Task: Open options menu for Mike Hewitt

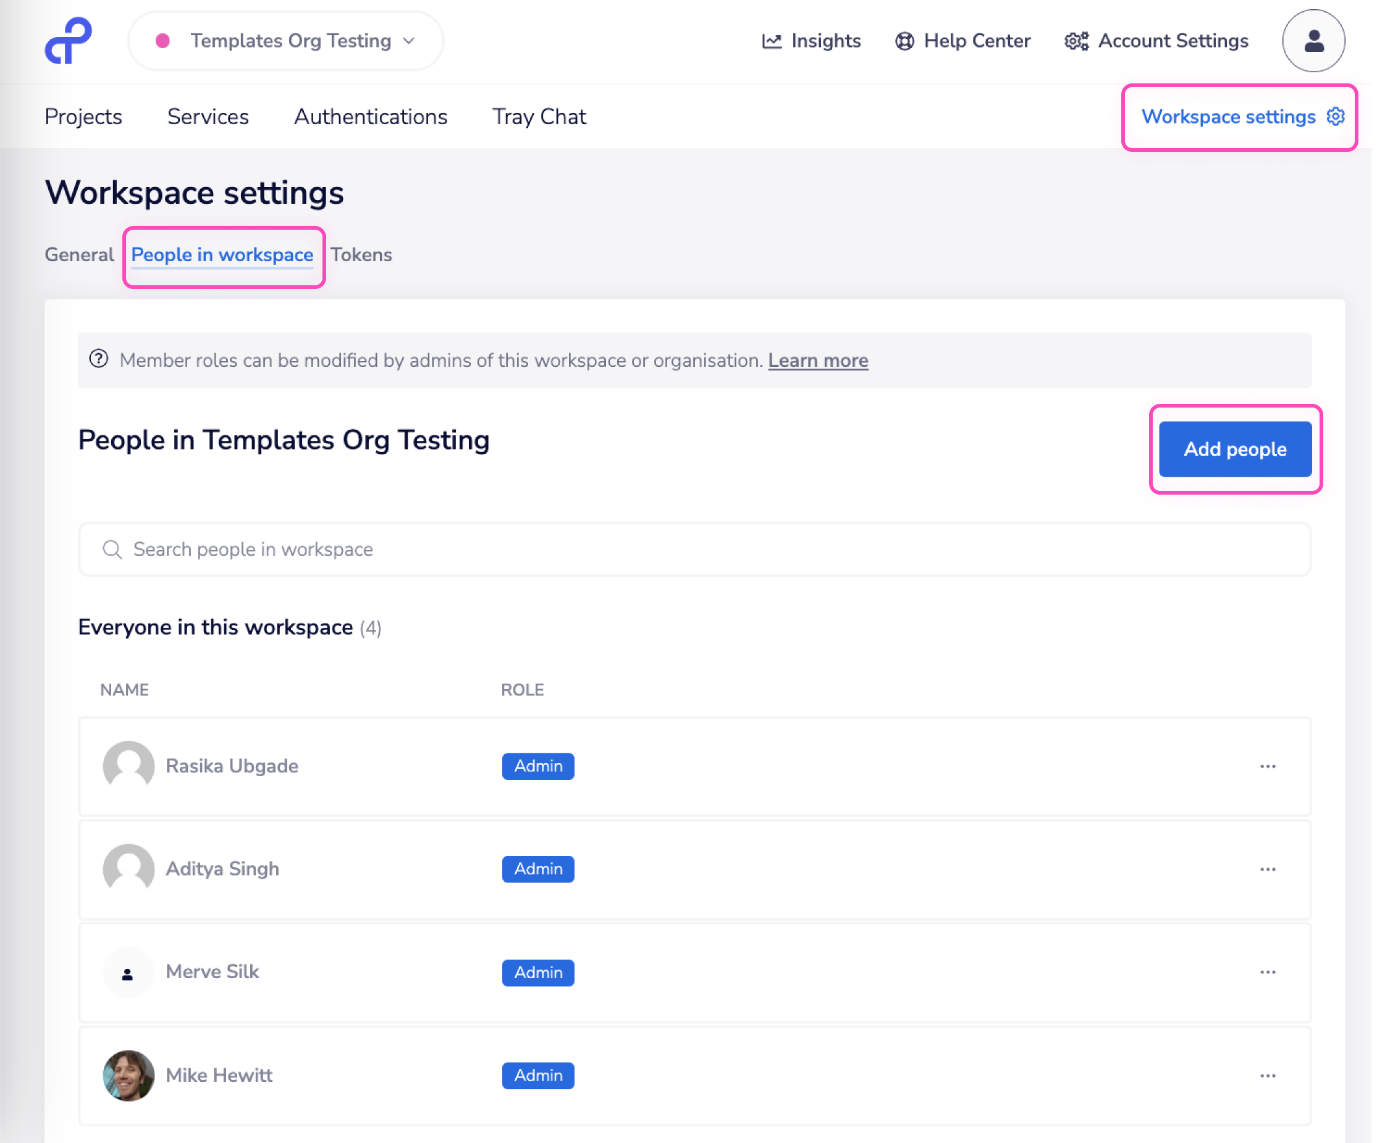Action: (1268, 1076)
